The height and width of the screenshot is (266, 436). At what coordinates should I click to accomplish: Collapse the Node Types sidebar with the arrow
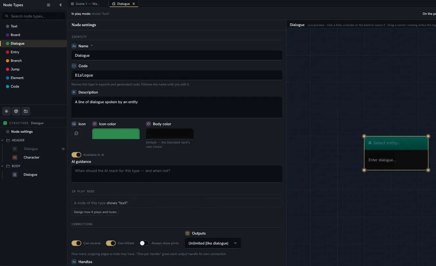(x=61, y=5)
